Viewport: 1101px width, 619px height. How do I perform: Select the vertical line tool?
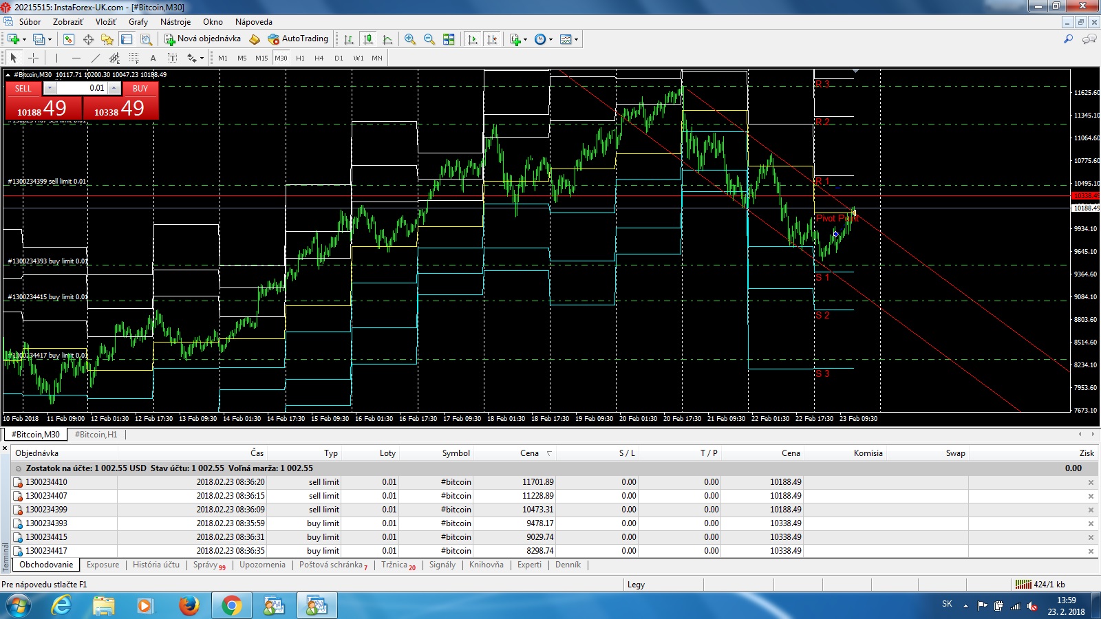point(56,58)
